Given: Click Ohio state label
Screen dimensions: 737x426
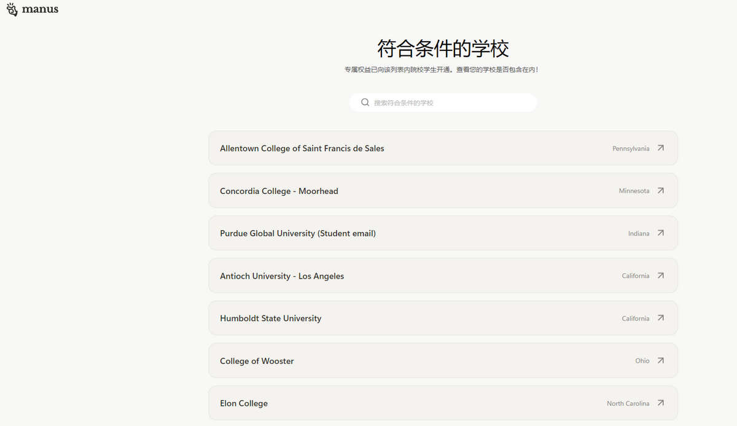Looking at the screenshot, I should [x=642, y=361].
